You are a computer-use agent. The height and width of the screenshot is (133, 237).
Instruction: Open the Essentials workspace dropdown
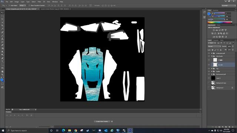pos(228,6)
